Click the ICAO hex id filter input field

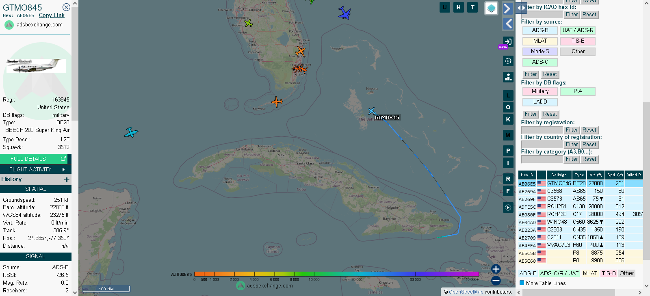tap(542, 15)
